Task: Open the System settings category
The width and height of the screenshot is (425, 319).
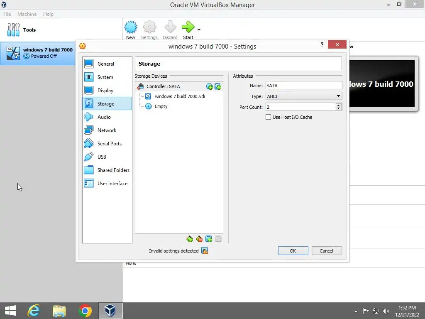Action: (107, 77)
